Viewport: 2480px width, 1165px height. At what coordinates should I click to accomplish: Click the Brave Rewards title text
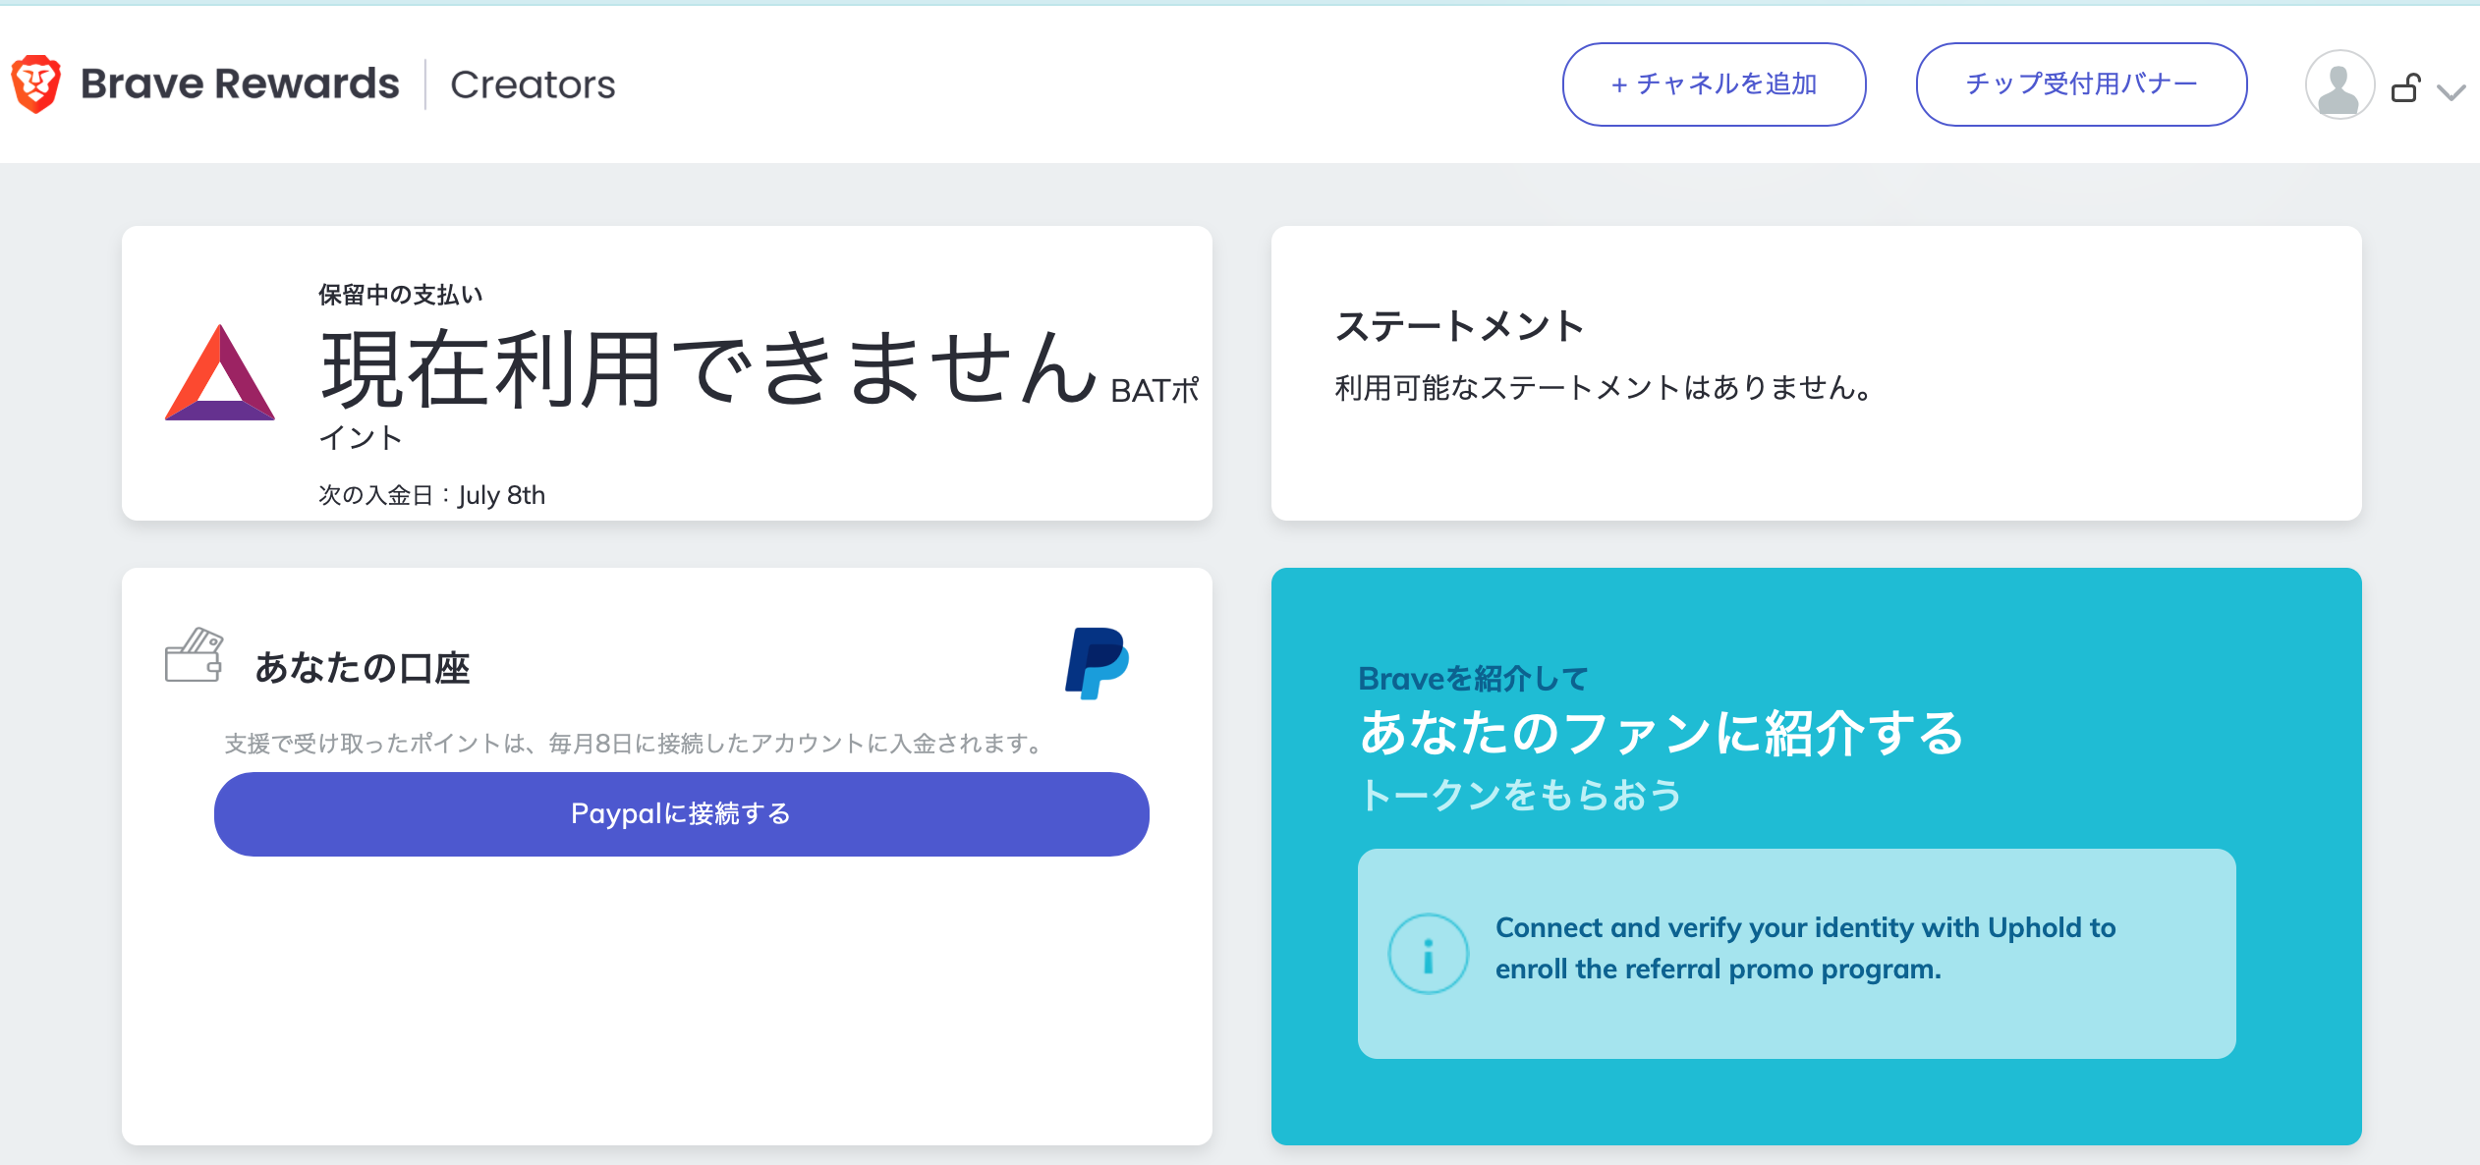click(x=240, y=84)
